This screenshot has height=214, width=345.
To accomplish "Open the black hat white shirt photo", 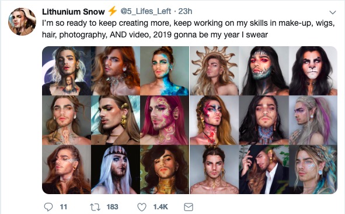I will (x=264, y=170).
